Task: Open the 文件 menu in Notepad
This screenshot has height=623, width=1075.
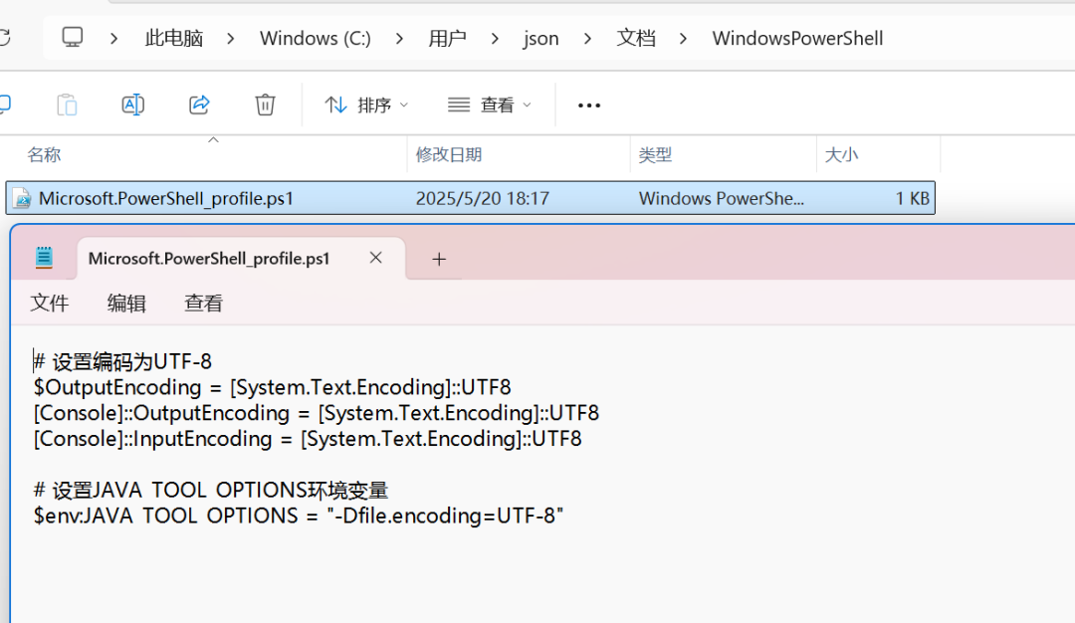Action: pyautogui.click(x=50, y=304)
